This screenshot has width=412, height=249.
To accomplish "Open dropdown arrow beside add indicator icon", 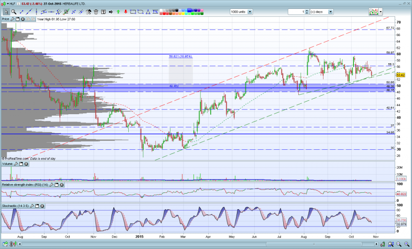I will pyautogui.click(x=381, y=12).
